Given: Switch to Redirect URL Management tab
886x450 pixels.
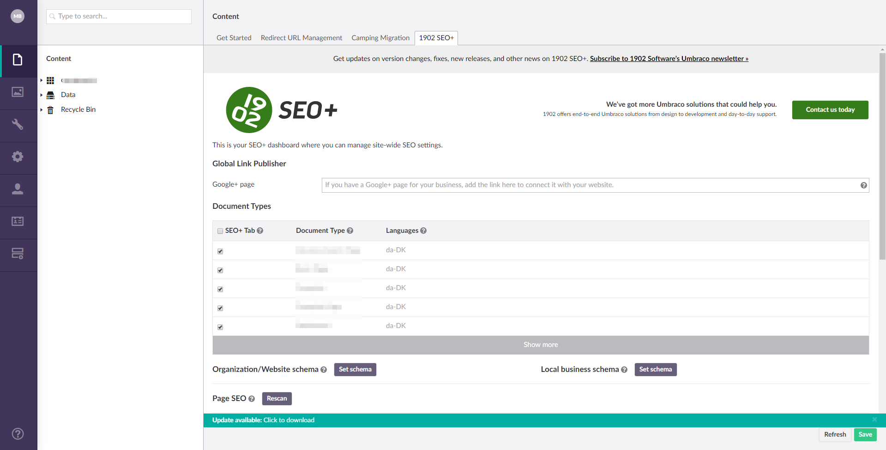Looking at the screenshot, I should click(x=301, y=38).
